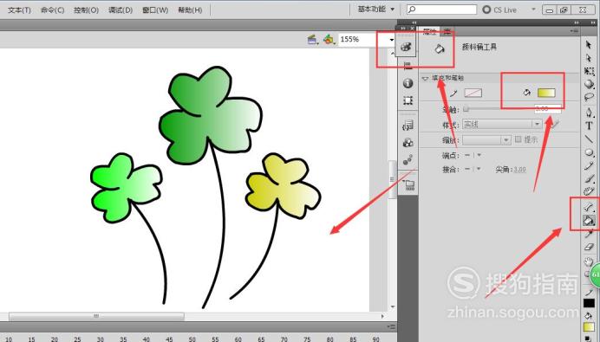The width and height of the screenshot is (600, 342).
Task: Click the vertical scrollbar down arrow
Action: [x=393, y=307]
